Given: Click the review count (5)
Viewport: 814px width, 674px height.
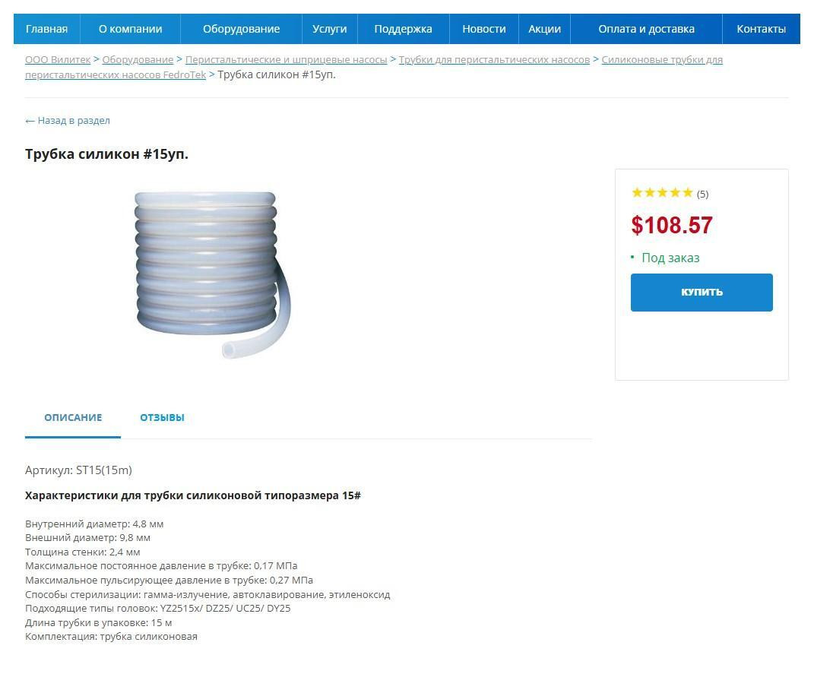Looking at the screenshot, I should [x=702, y=194].
